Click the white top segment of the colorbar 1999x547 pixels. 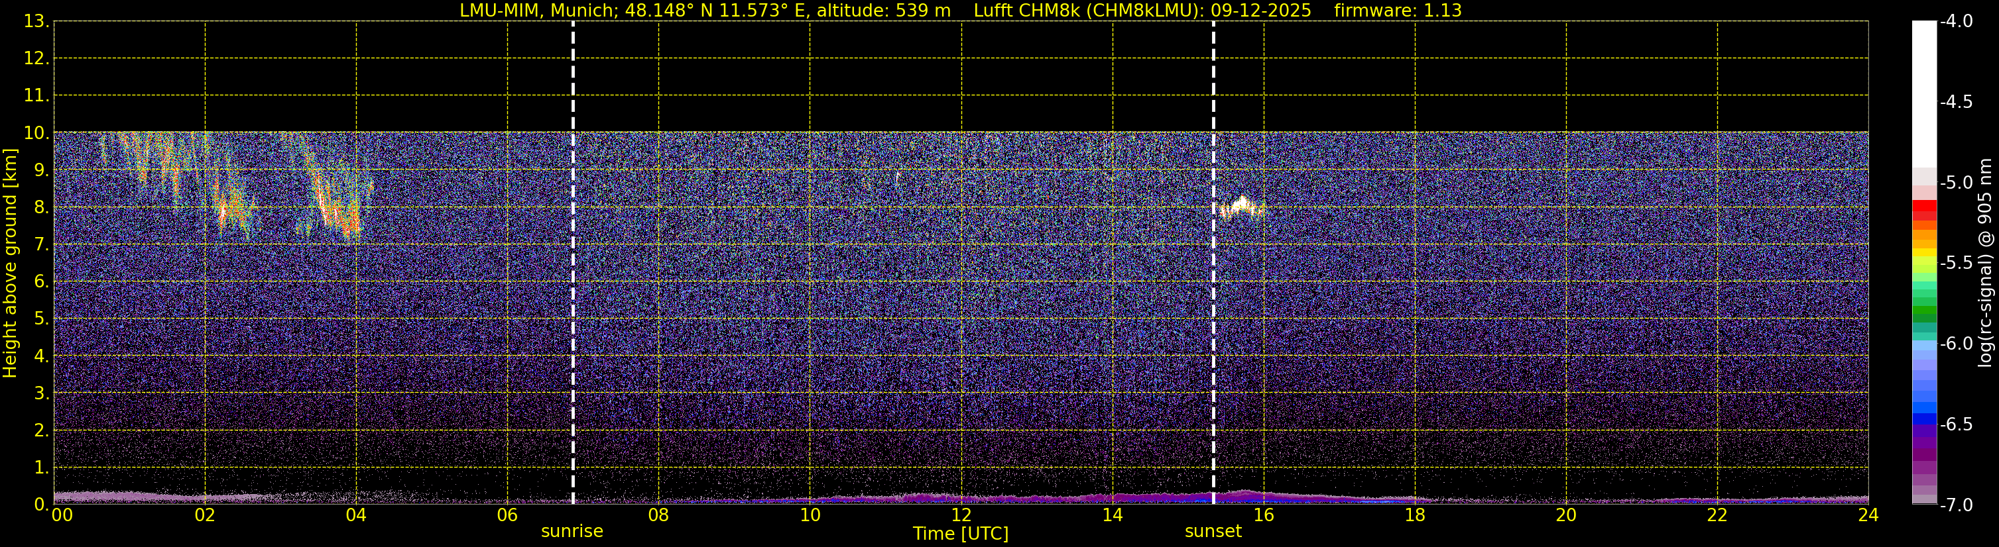(1923, 94)
